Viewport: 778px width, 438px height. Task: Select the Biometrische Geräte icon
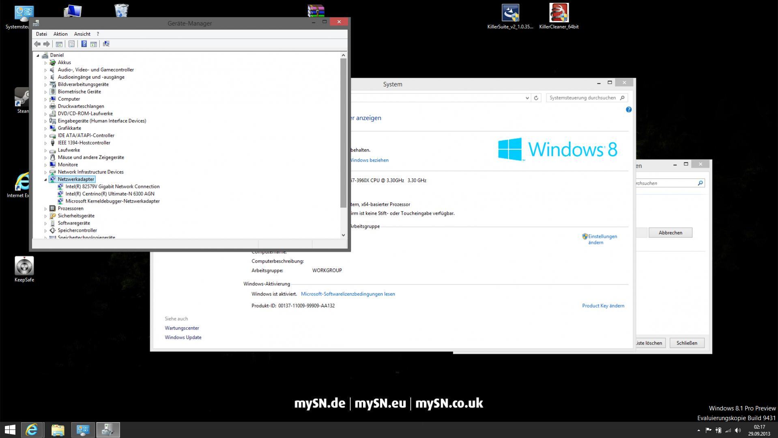pyautogui.click(x=53, y=92)
